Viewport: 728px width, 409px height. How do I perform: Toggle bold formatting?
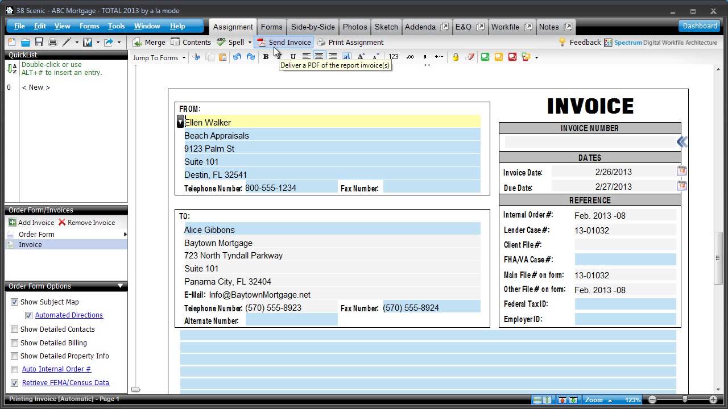[266, 57]
